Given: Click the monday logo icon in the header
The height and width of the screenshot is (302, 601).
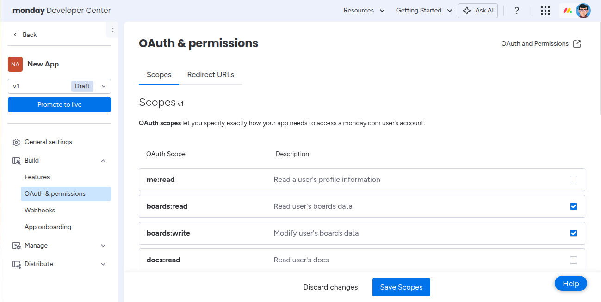Looking at the screenshot, I should (x=567, y=11).
